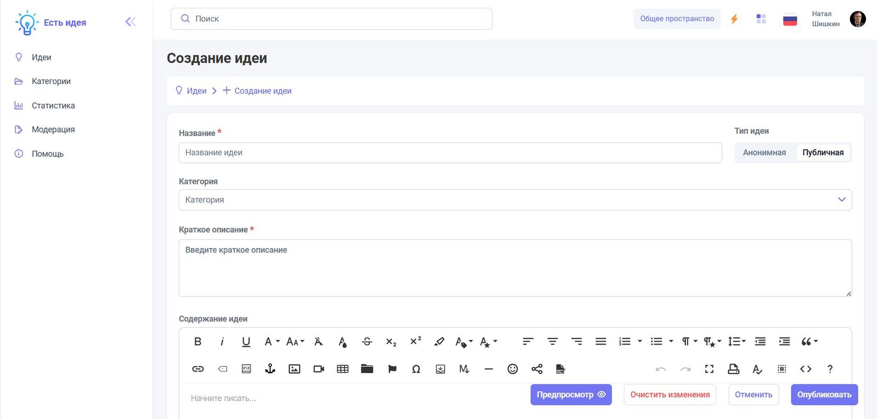Open the inline style dropdown (A with star)
This screenshot has width=877, height=419.
(x=488, y=342)
